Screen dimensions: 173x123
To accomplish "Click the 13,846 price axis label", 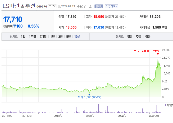I will pyautogui.click(x=166, y=73).
